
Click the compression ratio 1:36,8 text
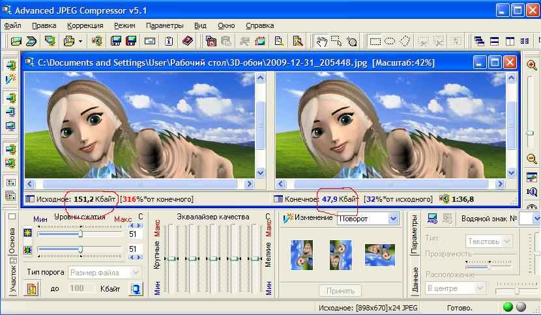(463, 199)
